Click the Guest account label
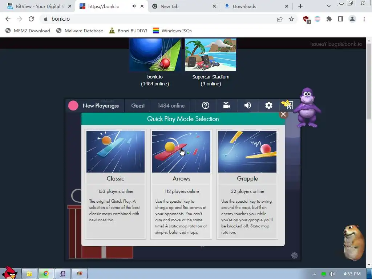The height and width of the screenshot is (279, 372). [138, 106]
